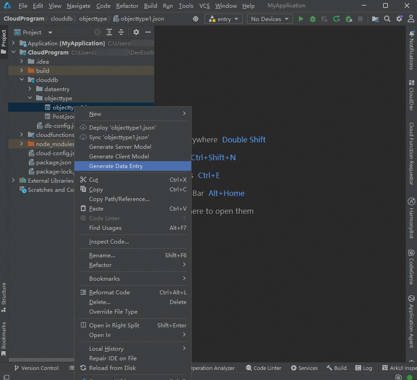Open the No Devices dropdown

(x=270, y=19)
